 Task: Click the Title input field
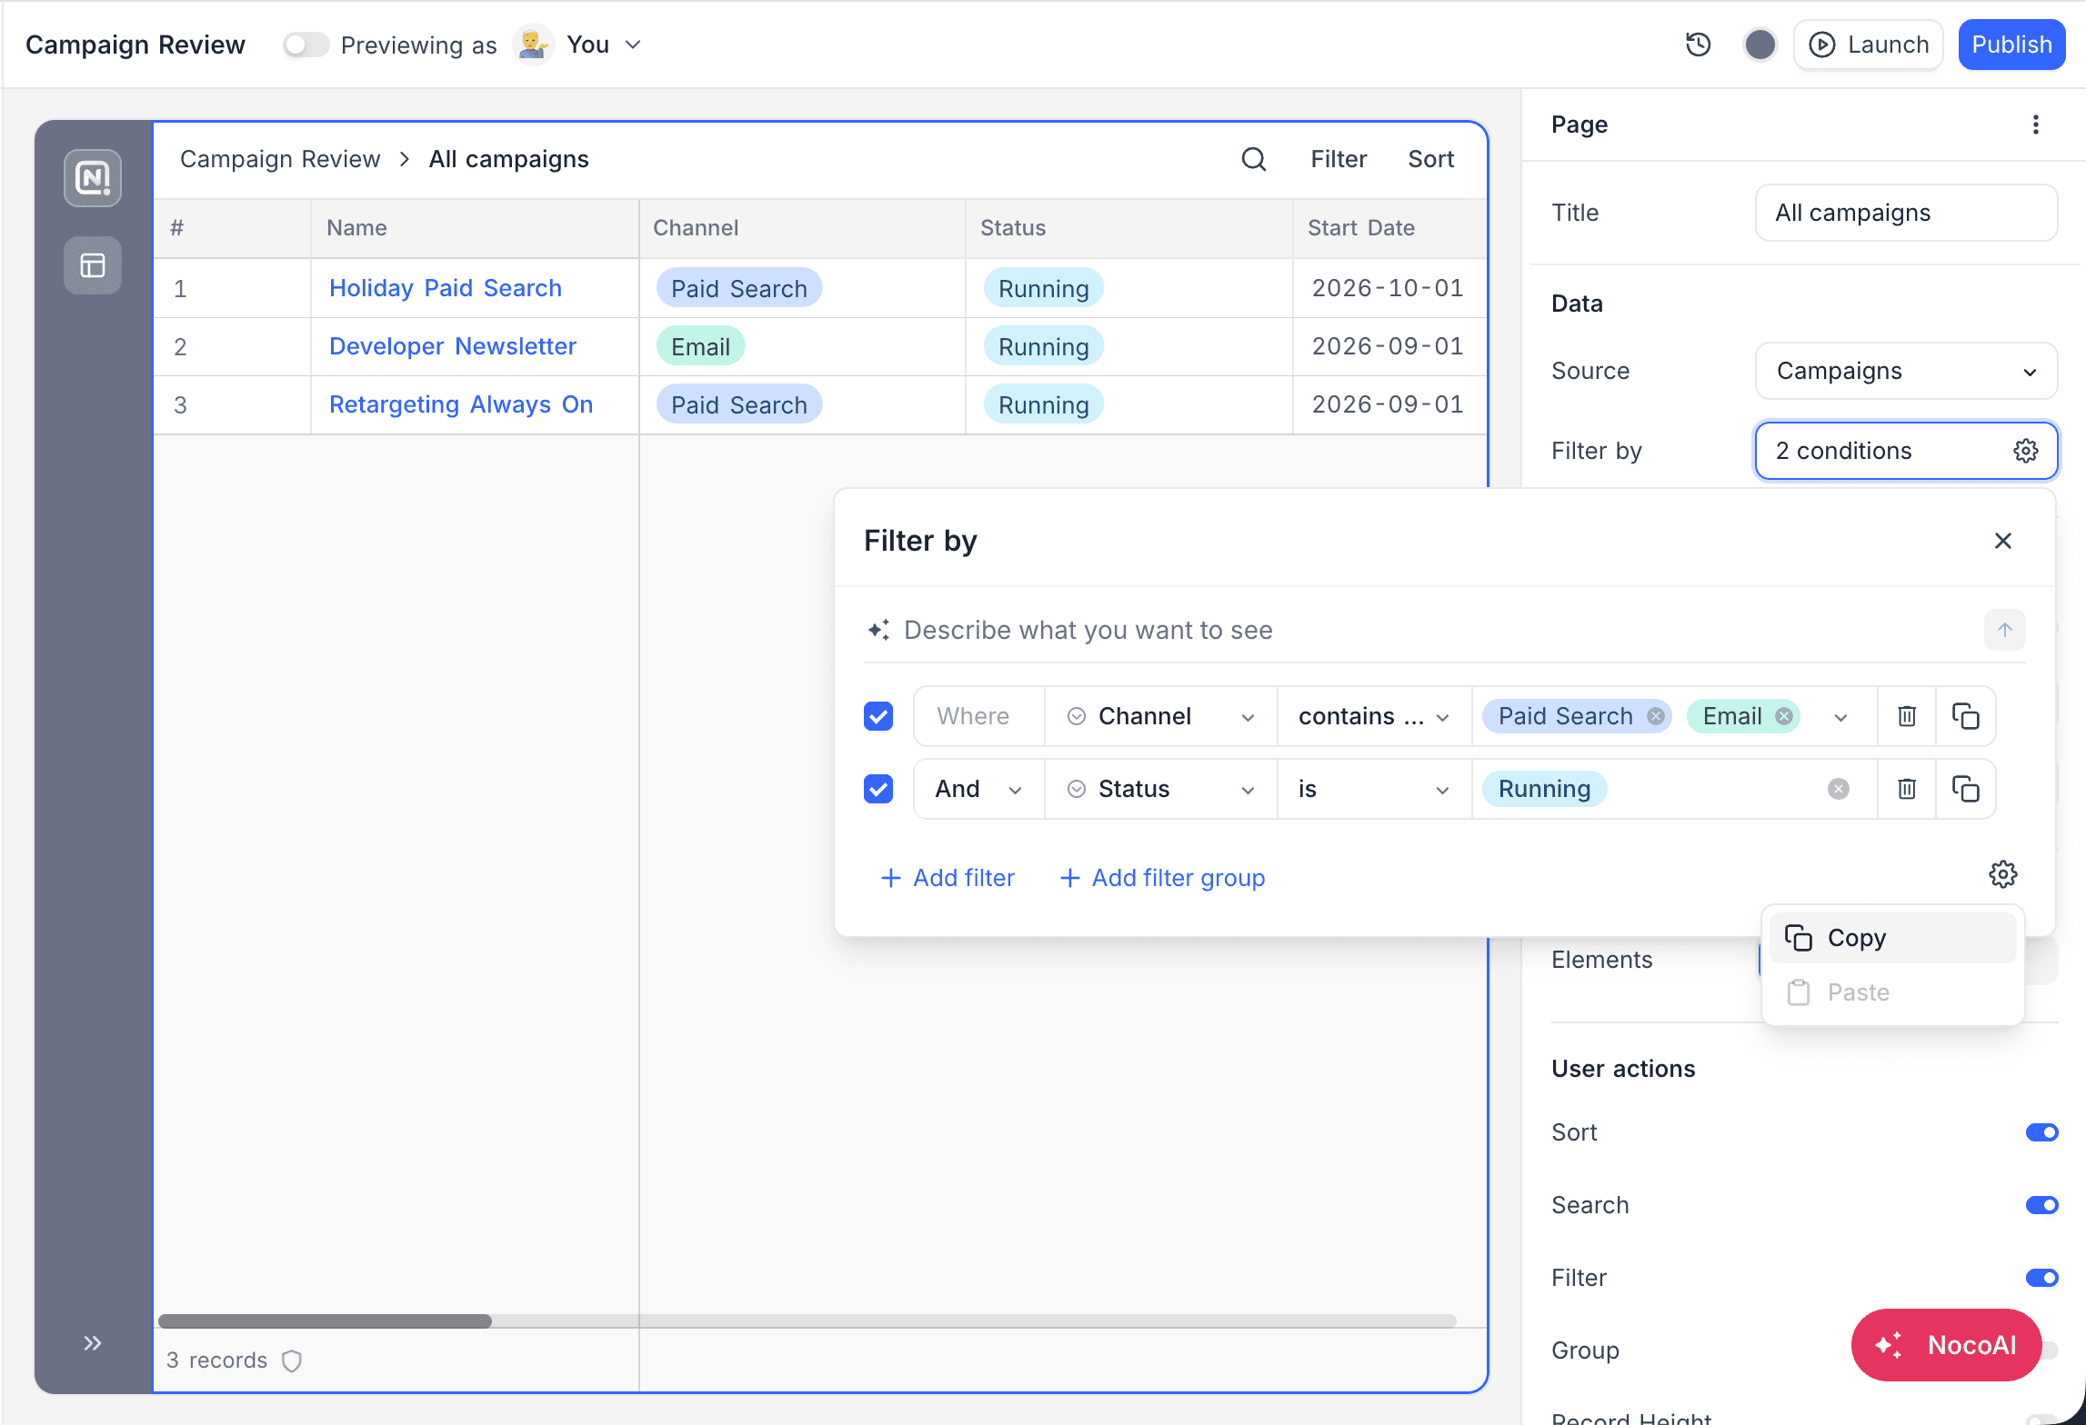pos(1906,213)
